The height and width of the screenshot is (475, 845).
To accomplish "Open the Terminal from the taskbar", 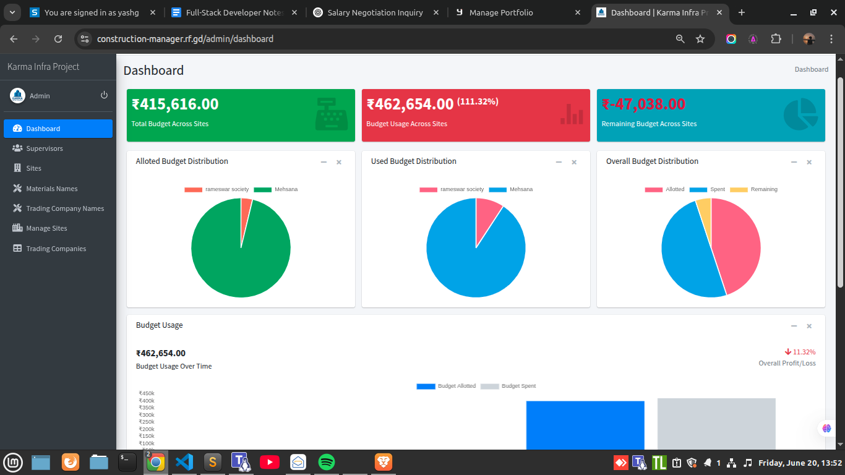I will click(x=127, y=462).
